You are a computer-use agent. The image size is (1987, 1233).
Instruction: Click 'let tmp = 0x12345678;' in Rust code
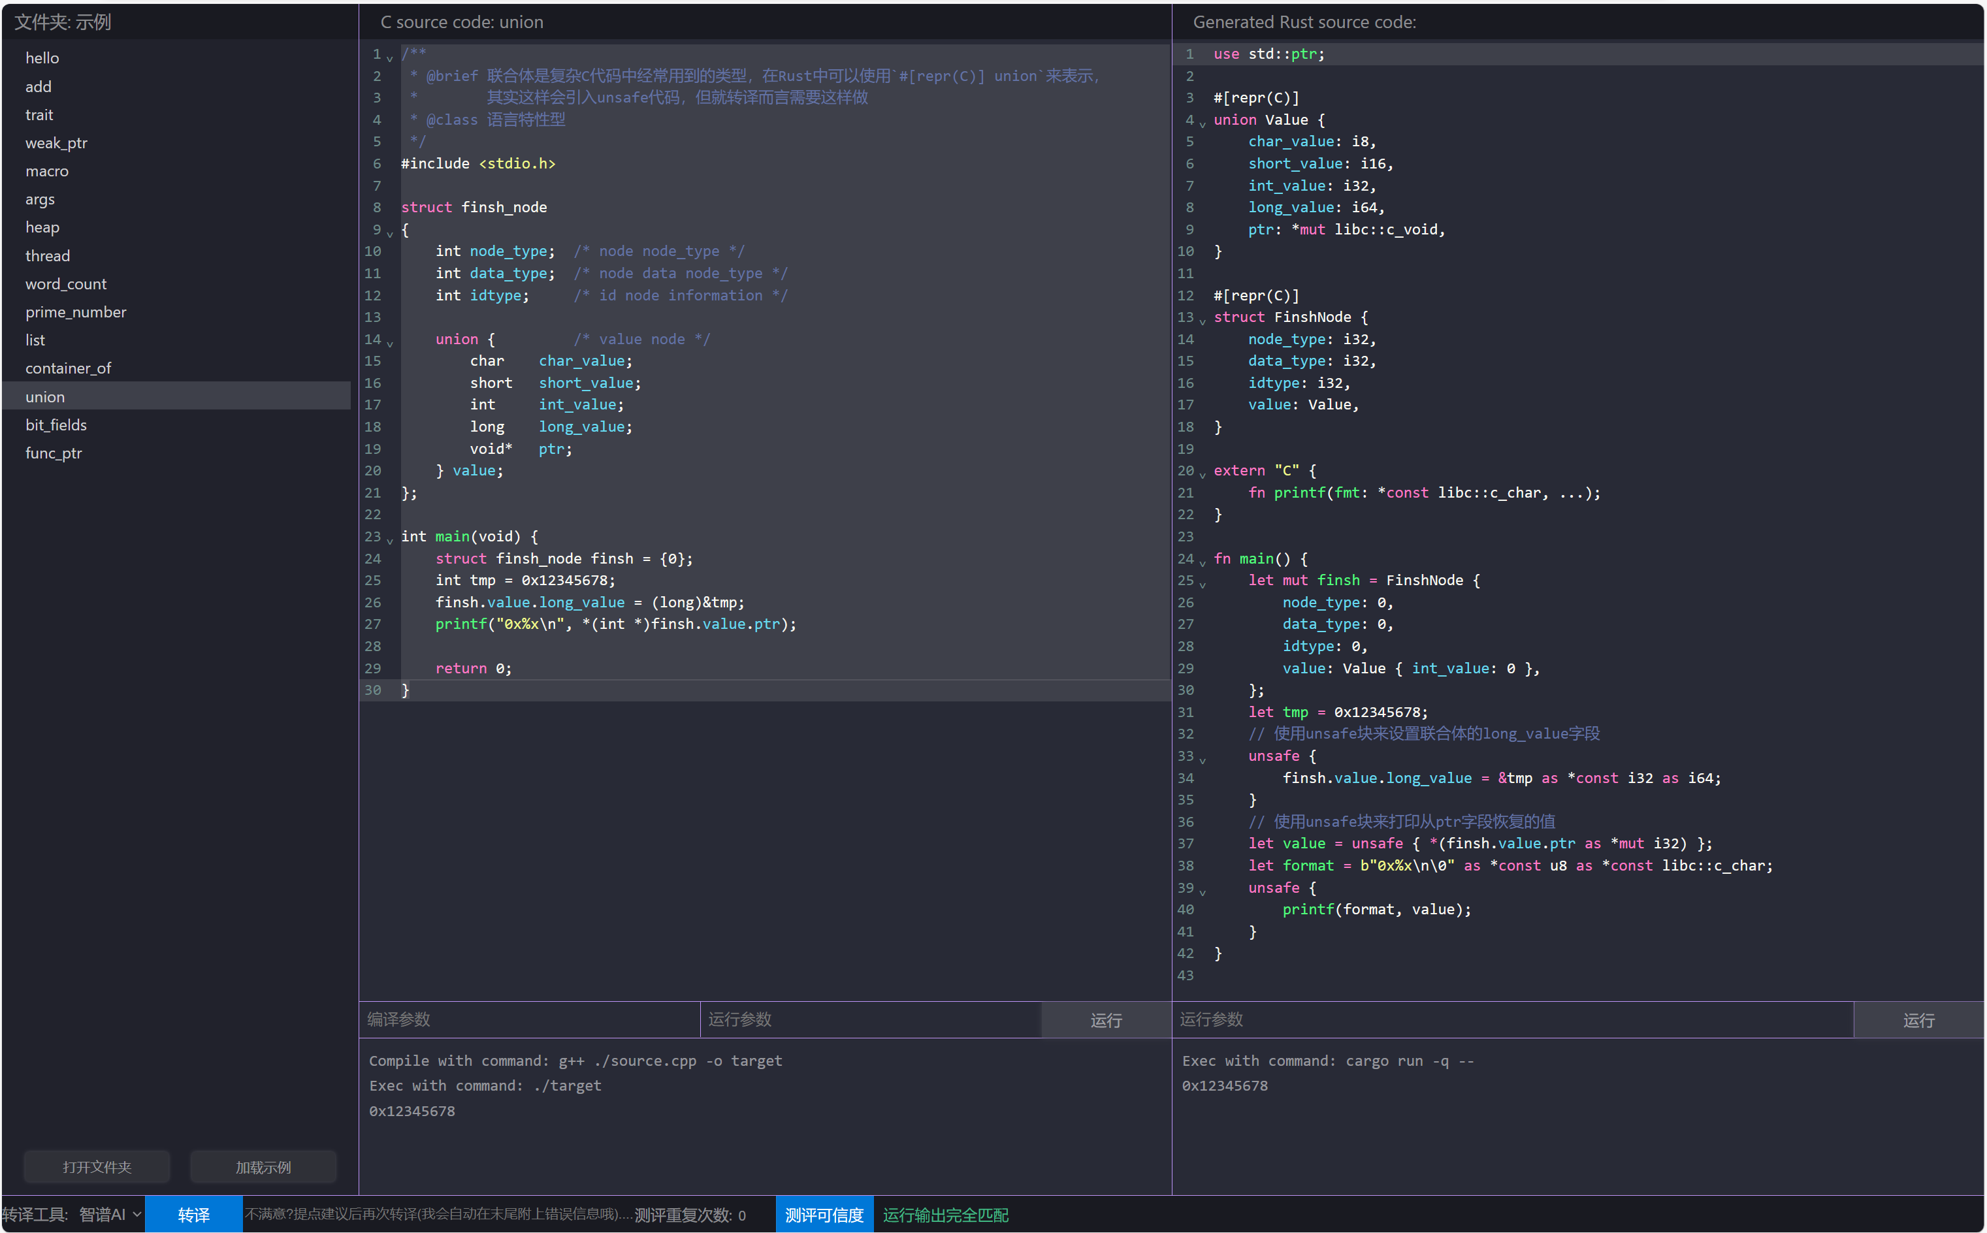pyautogui.click(x=1338, y=712)
